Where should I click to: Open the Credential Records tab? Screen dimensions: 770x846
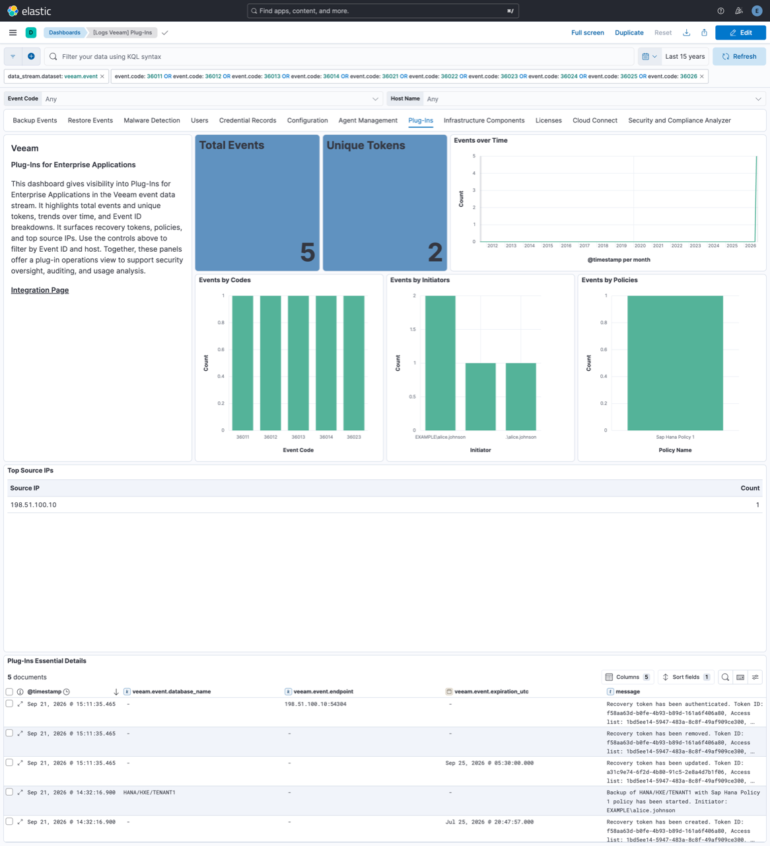pyautogui.click(x=248, y=121)
